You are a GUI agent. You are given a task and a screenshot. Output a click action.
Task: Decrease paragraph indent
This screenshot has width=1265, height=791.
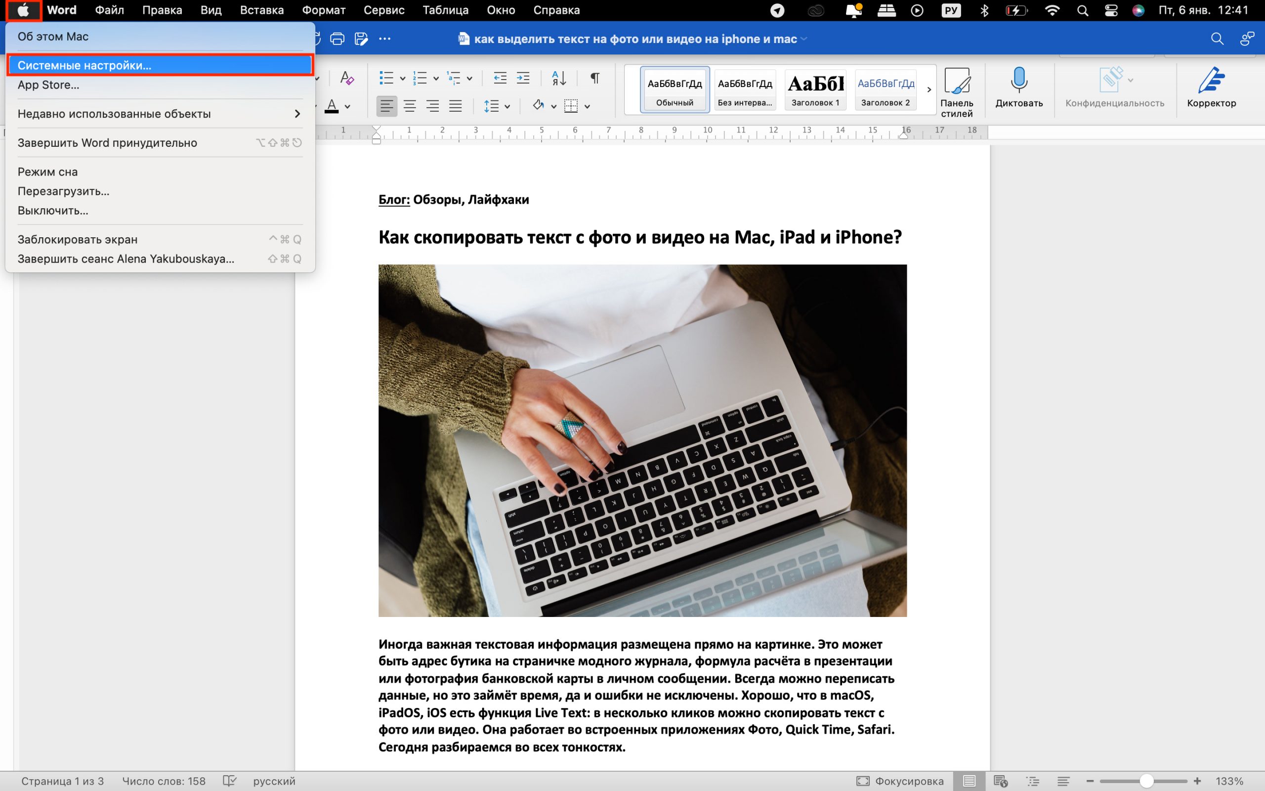click(500, 78)
